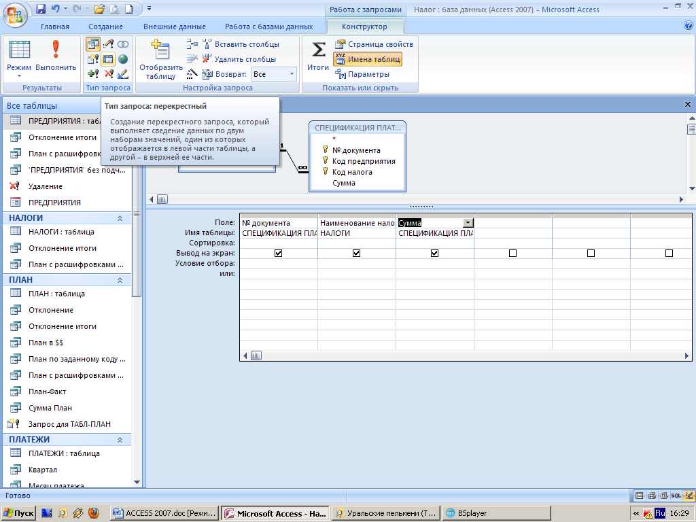Open Undo history dropdown arrow
The height and width of the screenshot is (522, 696).
66,8
